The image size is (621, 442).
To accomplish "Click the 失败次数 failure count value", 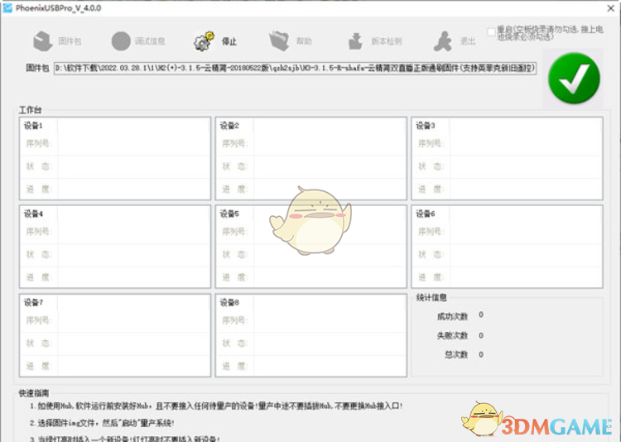I will pos(481,335).
